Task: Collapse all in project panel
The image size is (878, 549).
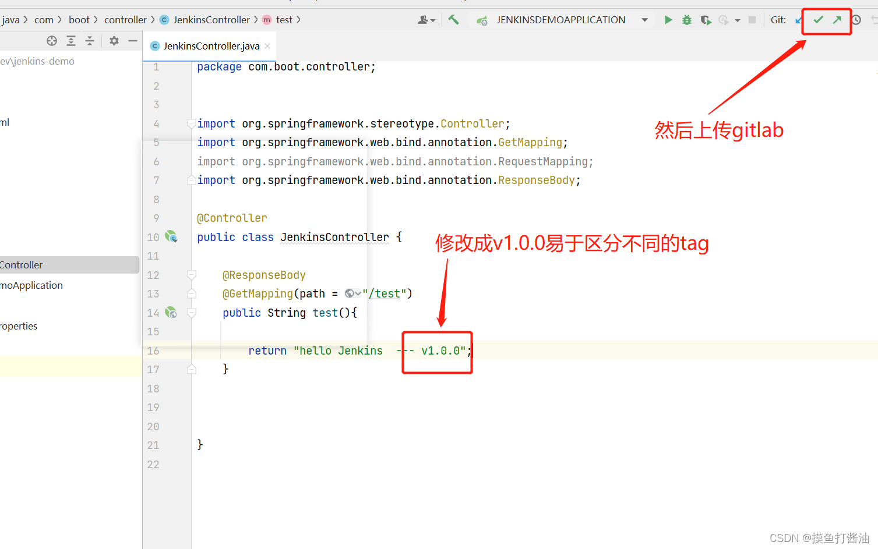Action: [x=90, y=41]
